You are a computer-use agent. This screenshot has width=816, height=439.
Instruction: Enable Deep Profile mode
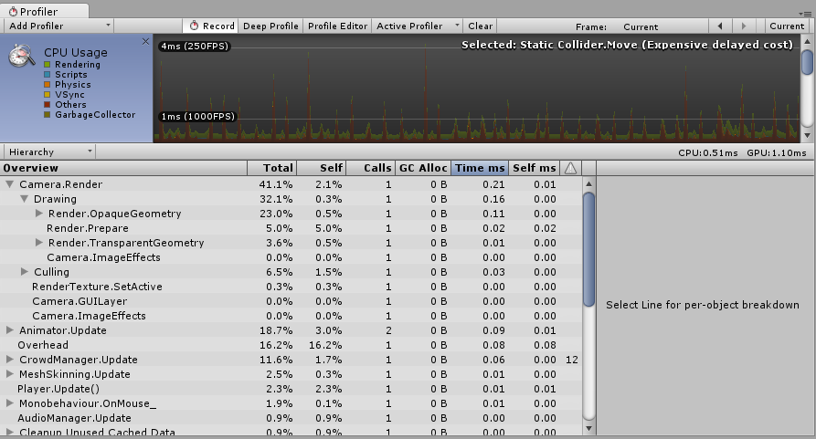coord(270,26)
